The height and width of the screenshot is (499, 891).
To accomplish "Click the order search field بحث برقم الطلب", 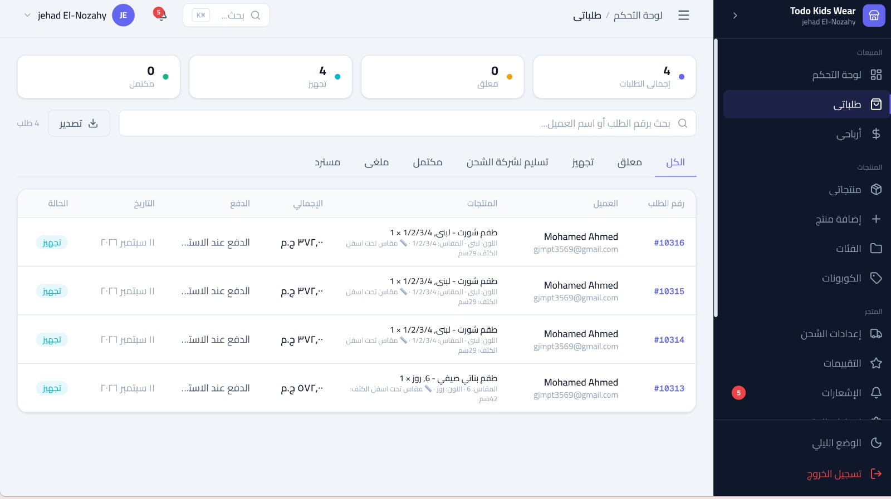I will [408, 123].
